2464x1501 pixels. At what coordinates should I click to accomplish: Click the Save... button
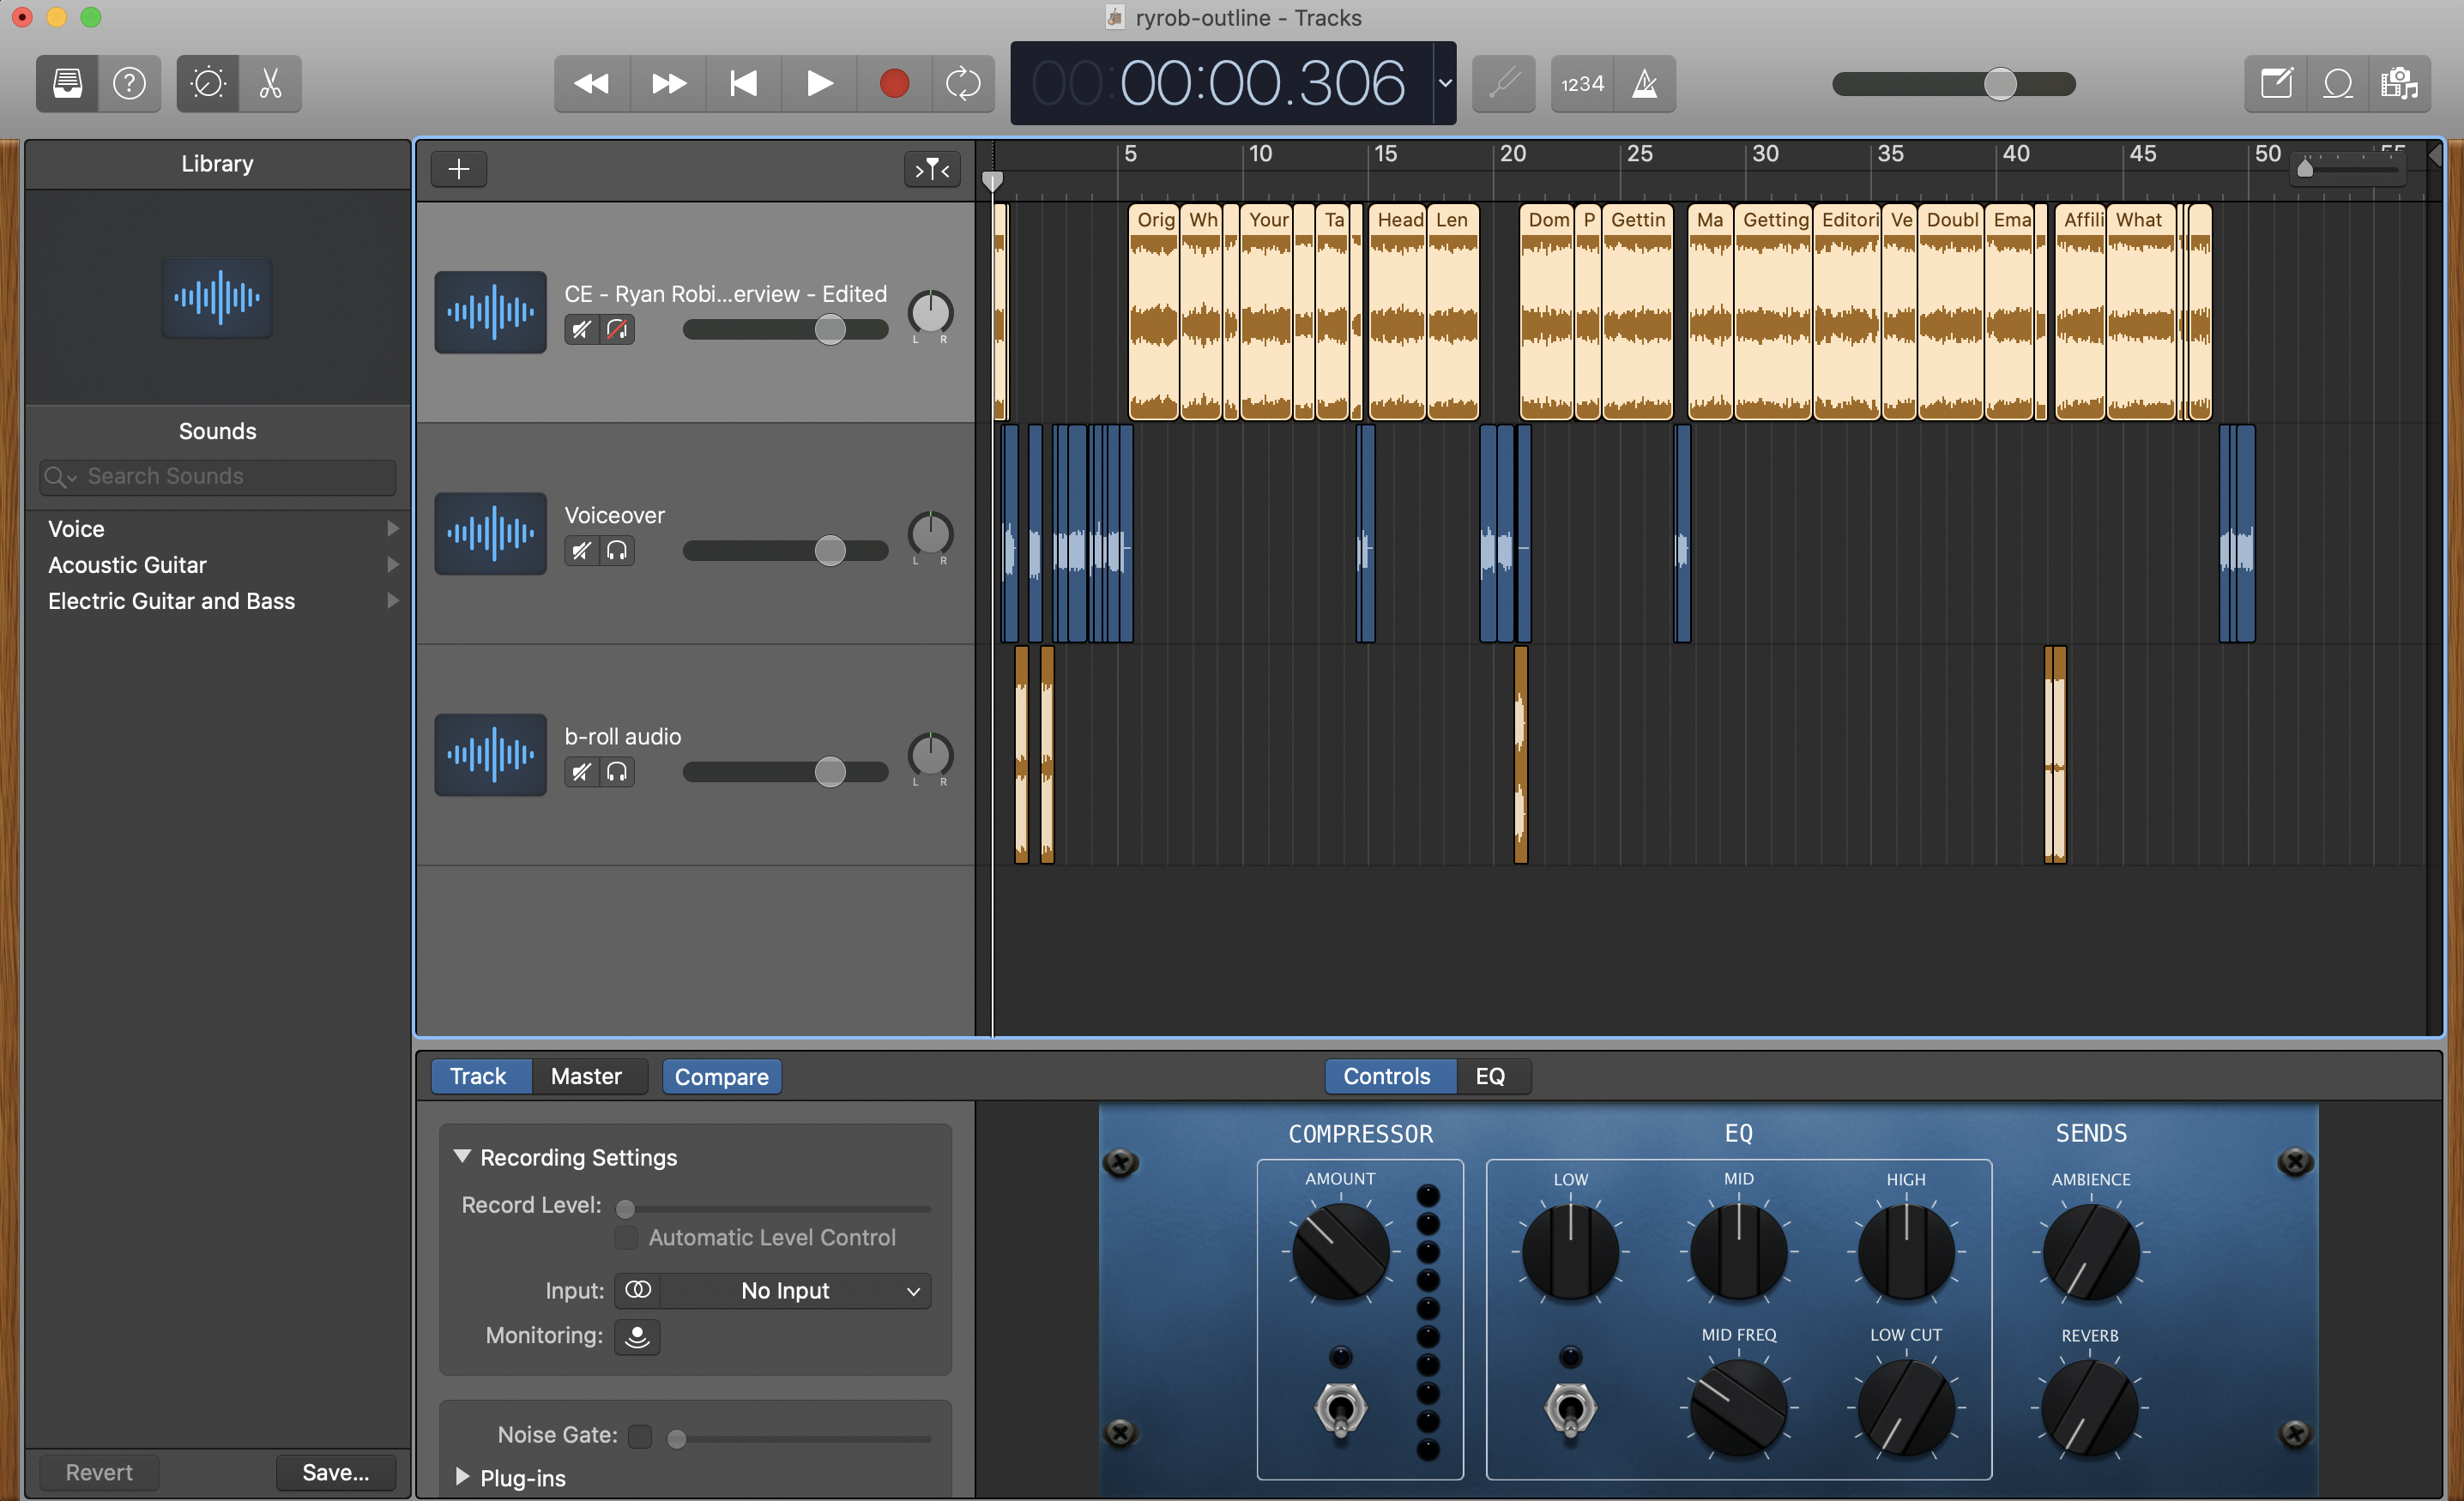point(335,1472)
